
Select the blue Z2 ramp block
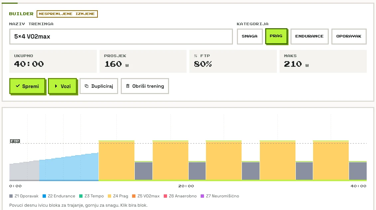point(69,167)
